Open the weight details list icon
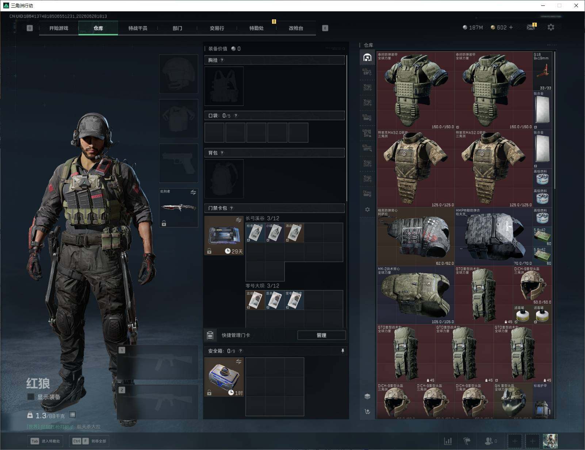Viewport: 585px width, 450px height. tap(72, 415)
